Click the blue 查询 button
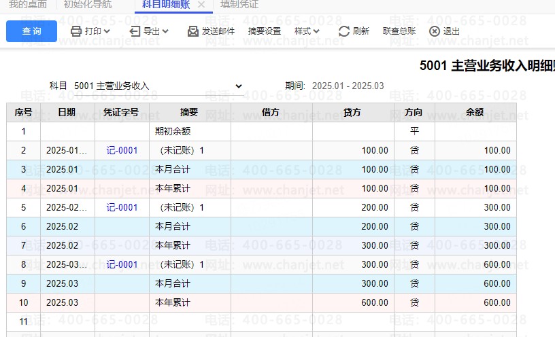 31,31
